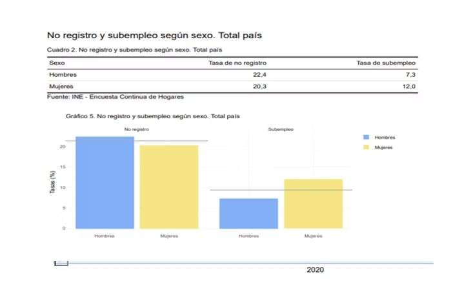The width and height of the screenshot is (464, 303).
Task: Select the Mujeres bar under No registro
Action: (x=169, y=187)
